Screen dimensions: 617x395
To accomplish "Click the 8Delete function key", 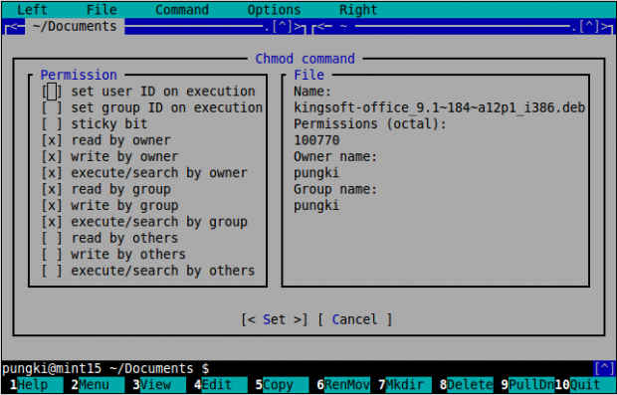I will tap(467, 385).
